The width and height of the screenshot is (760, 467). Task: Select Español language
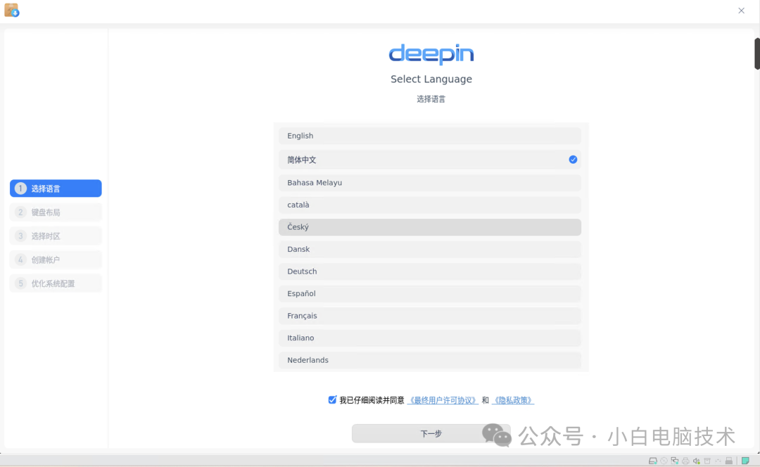click(x=429, y=293)
